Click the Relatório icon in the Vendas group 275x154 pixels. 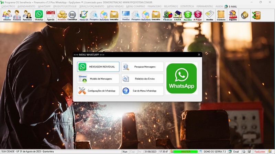coord(146,15)
